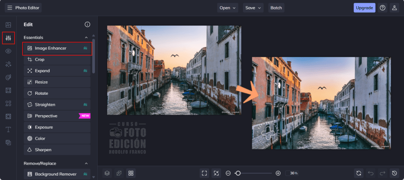Open the Open dropdown menu

[x=228, y=7]
